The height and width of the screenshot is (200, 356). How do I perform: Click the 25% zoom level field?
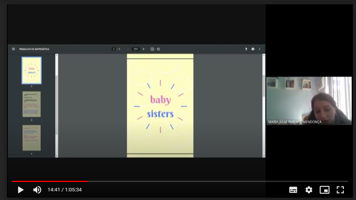(136, 49)
